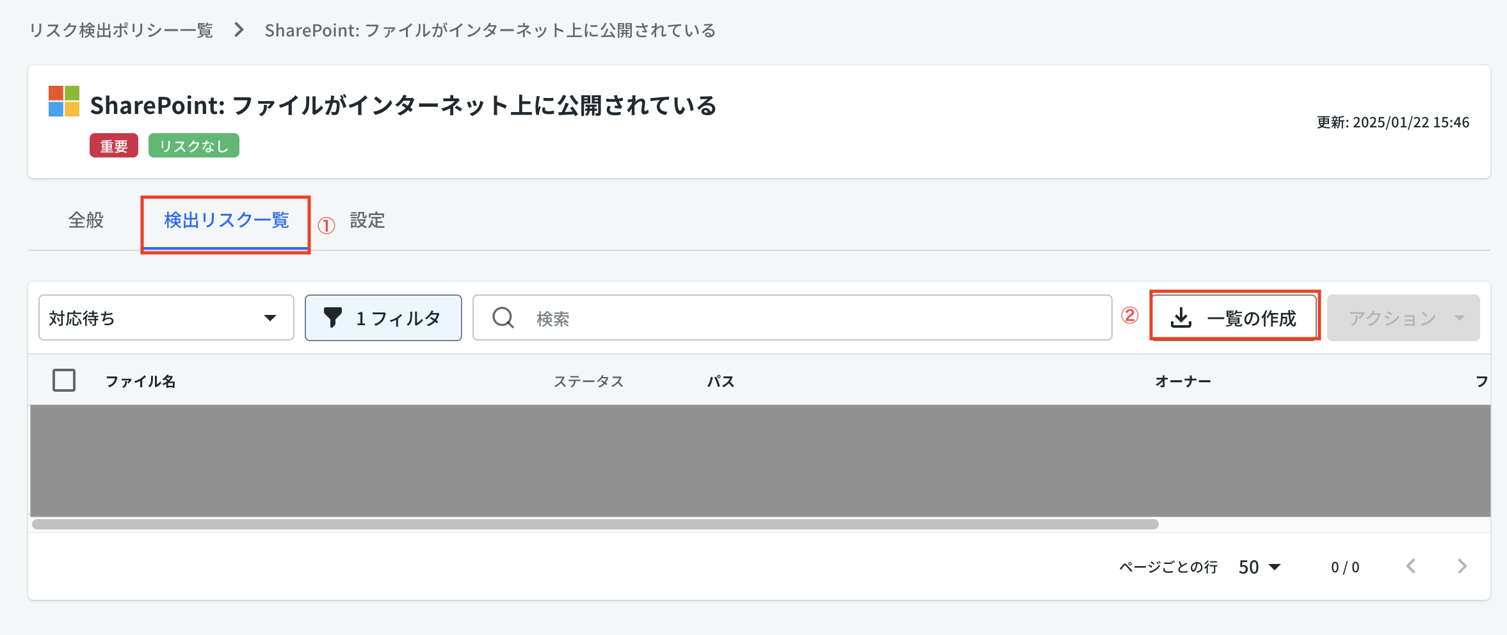1507x635 pixels.
Task: Click the リスクなし status badge
Action: point(194,146)
